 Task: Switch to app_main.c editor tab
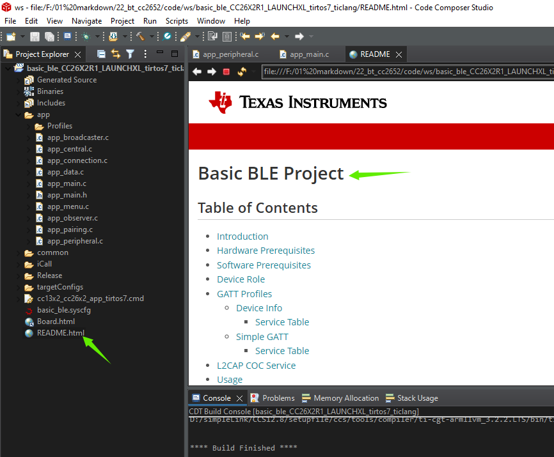click(x=305, y=54)
